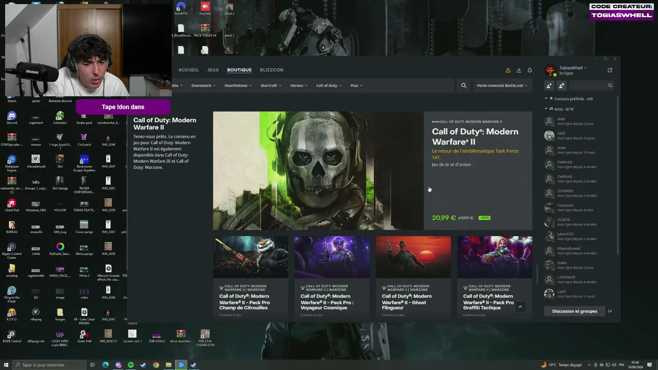Open the Pack Pro Voyageur Cosmique card
This screenshot has height=370, width=658.
point(332,276)
